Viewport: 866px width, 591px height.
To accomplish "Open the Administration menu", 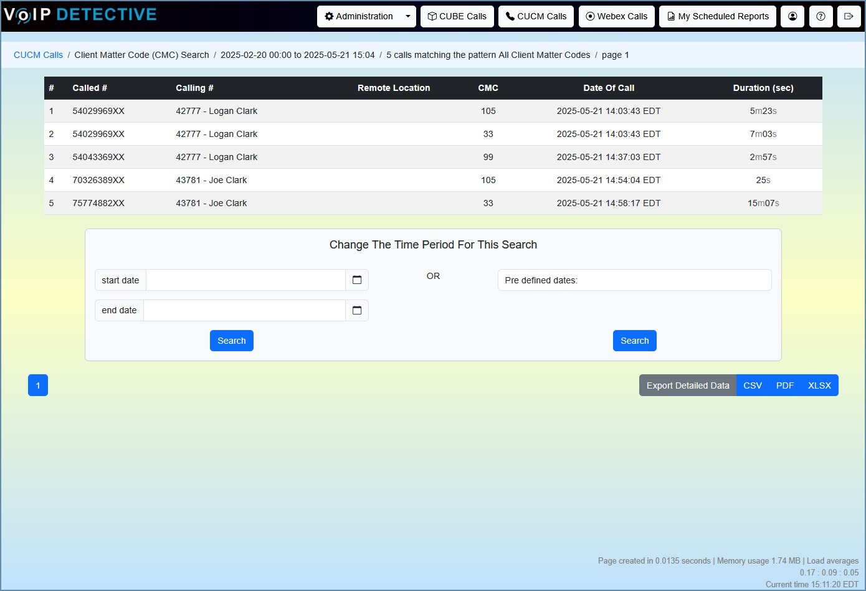I will [x=359, y=16].
